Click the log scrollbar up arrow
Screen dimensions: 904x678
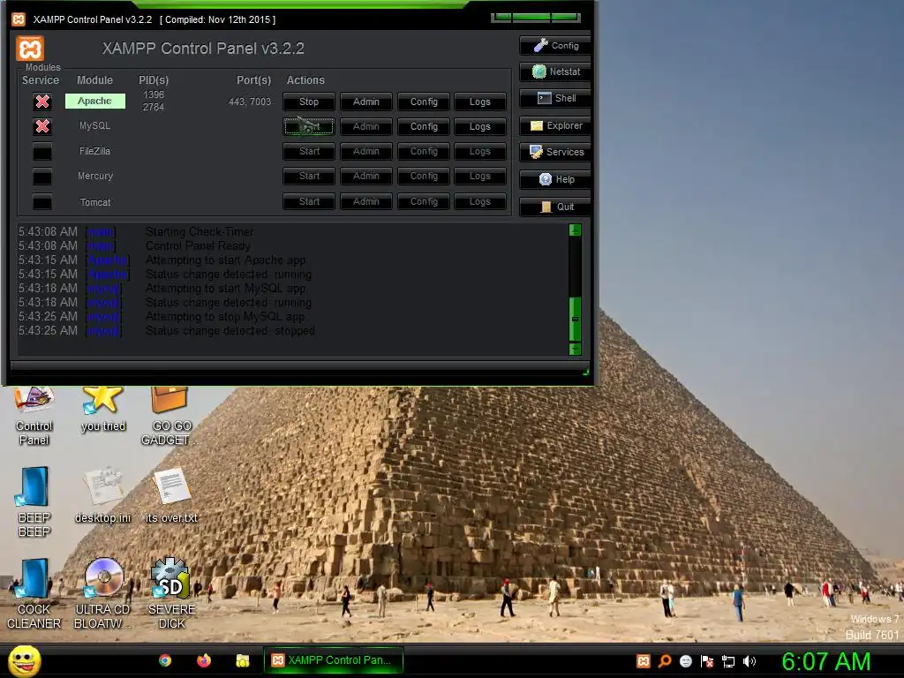pyautogui.click(x=575, y=230)
